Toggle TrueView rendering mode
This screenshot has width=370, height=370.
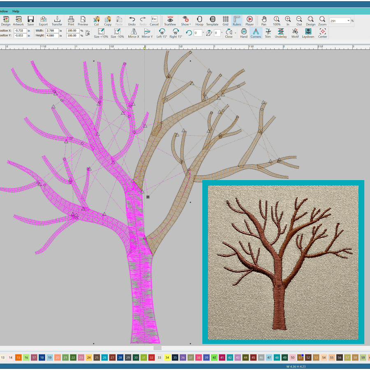point(170,21)
